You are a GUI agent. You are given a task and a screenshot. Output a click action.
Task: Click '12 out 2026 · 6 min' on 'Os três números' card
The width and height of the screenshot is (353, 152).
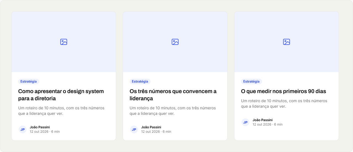click(156, 132)
